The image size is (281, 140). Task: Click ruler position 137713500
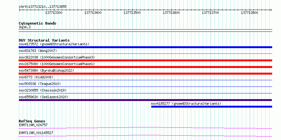point(132,13)
